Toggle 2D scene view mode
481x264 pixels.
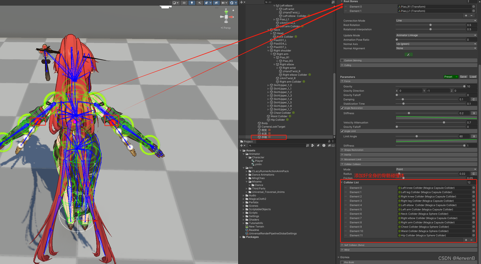[x=184, y=3]
